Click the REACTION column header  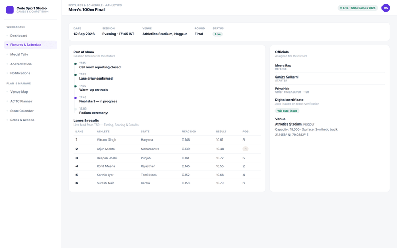coord(189,131)
